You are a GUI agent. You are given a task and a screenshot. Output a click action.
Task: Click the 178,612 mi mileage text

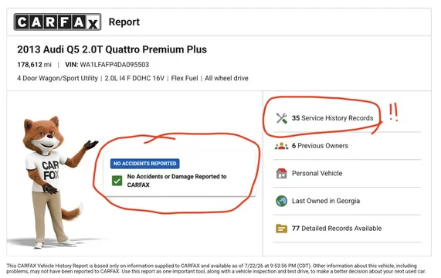34,65
